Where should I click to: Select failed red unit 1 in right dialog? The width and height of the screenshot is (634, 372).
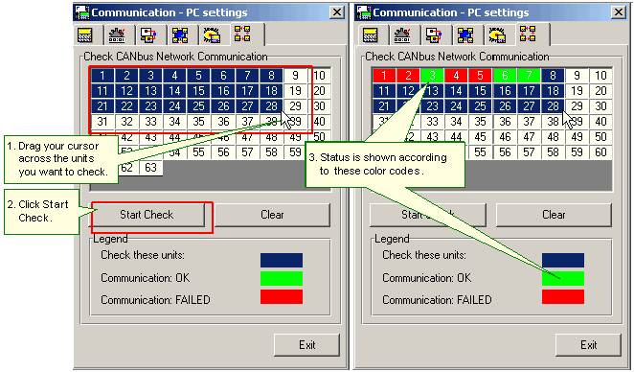(384, 76)
